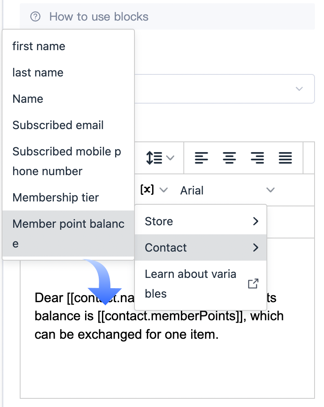
Task: Insert the Subscribed email variable
Action: point(58,125)
